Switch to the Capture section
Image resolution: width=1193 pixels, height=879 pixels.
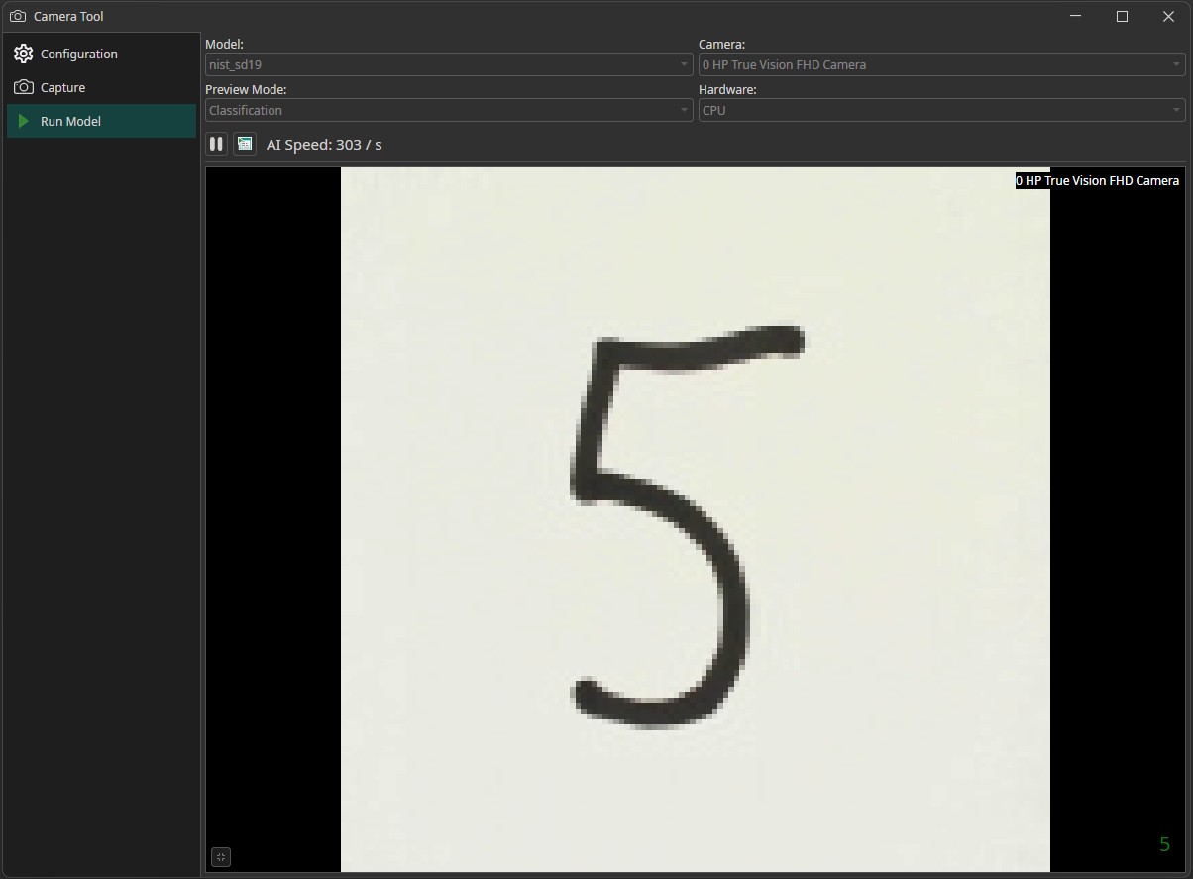(101, 87)
